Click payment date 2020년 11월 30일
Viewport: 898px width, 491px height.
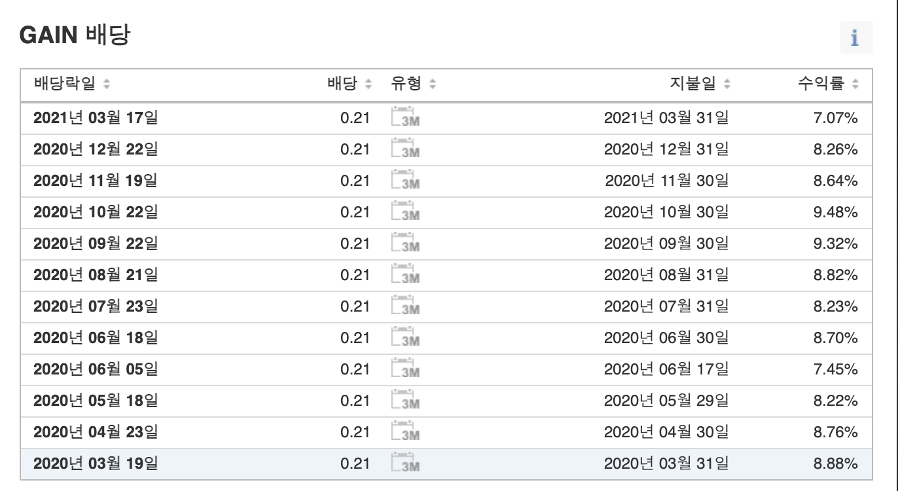pyautogui.click(x=666, y=181)
